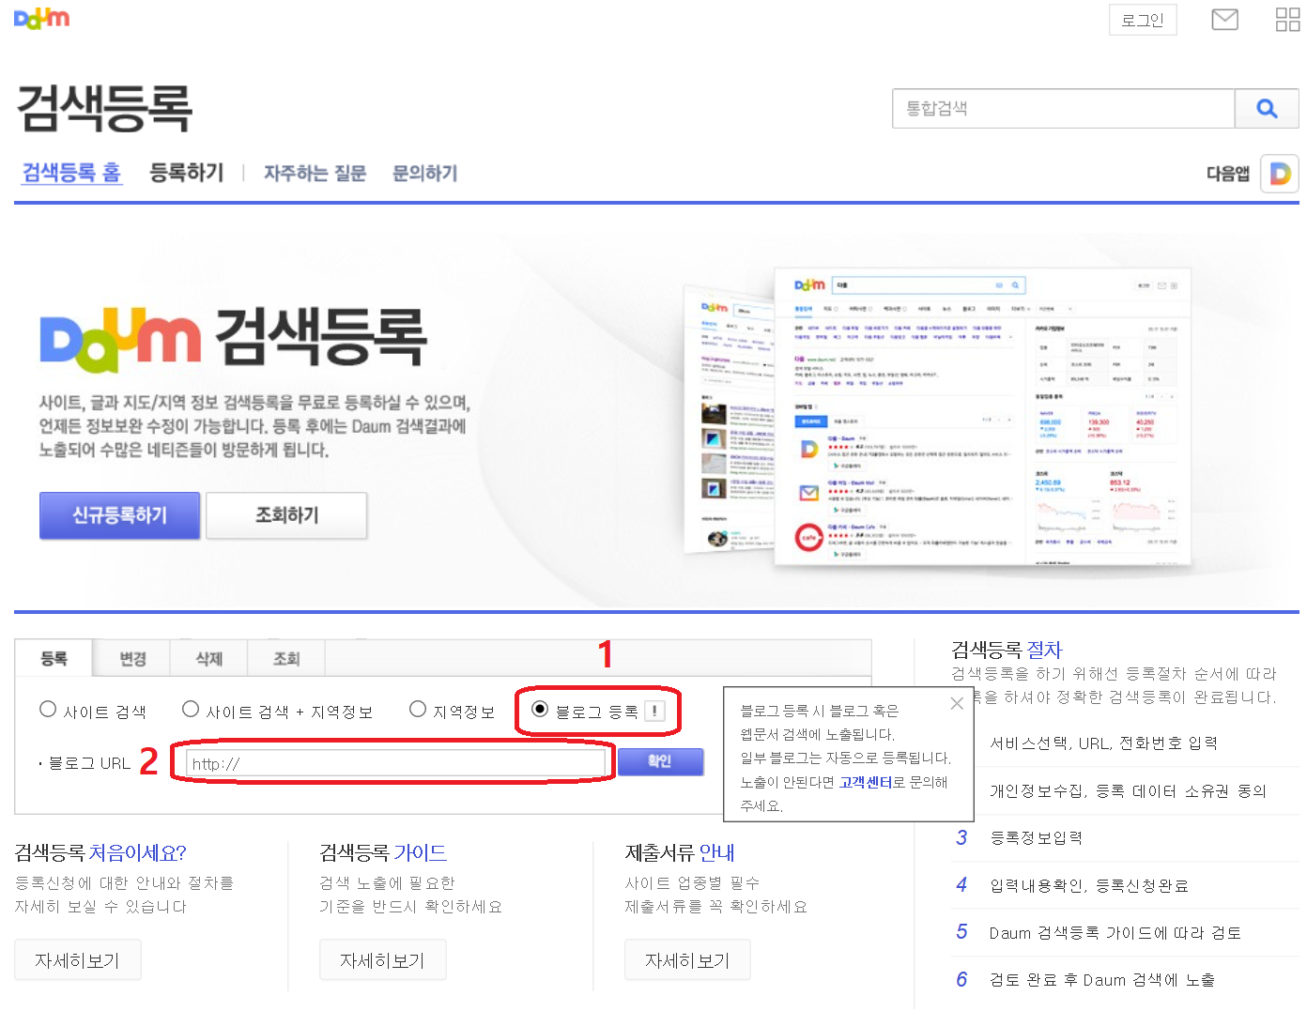This screenshot has height=1011, width=1307.
Task: Click step 4 입력내용확인, 등록신청완료
Action: click(x=1089, y=885)
